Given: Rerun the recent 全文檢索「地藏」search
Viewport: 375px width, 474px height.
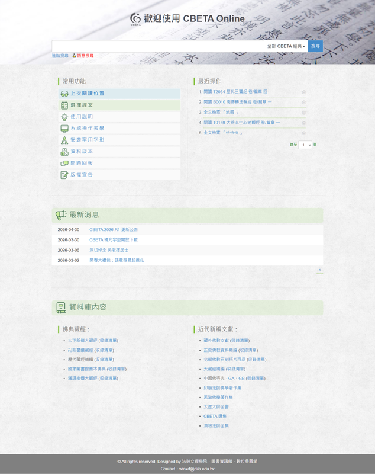Looking at the screenshot, I should pyautogui.click(x=221, y=112).
